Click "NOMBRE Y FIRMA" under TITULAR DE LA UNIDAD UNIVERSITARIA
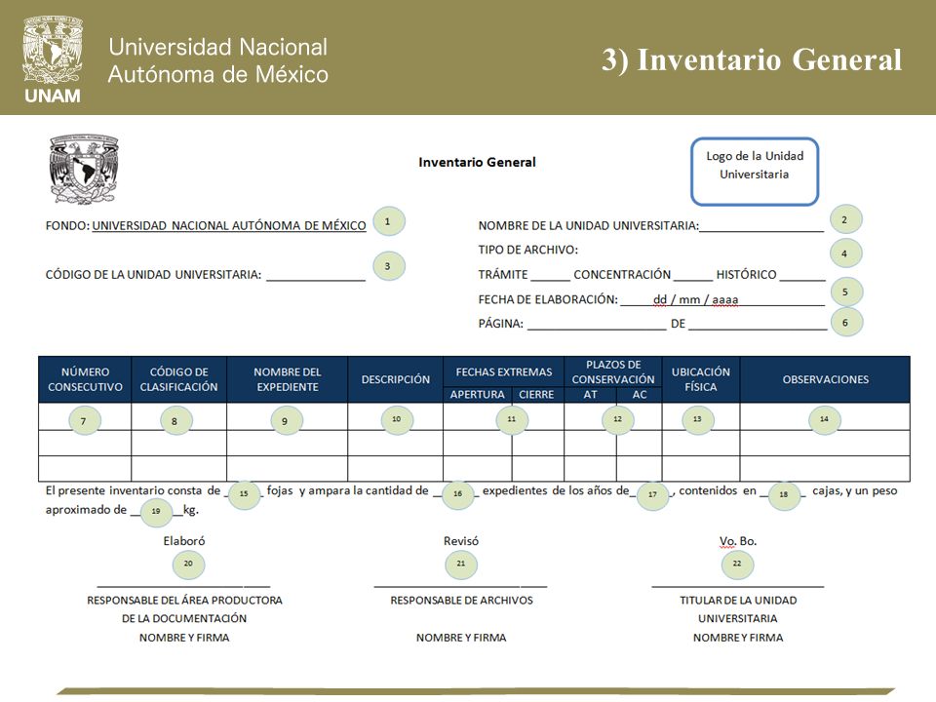 738,638
